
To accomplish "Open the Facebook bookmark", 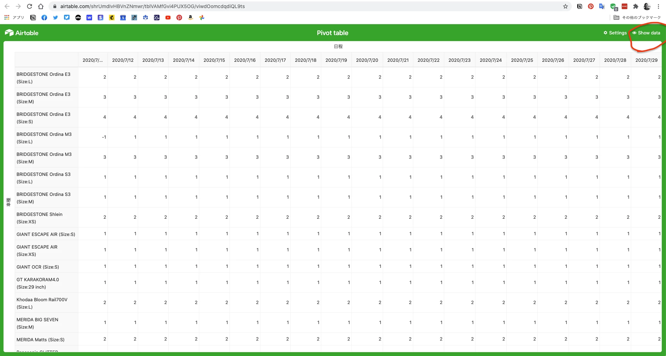I will click(44, 18).
